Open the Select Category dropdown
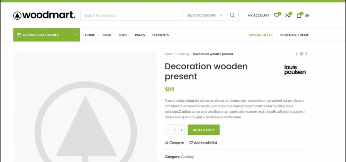Screen dimensions: 346x162 click(x=204, y=16)
